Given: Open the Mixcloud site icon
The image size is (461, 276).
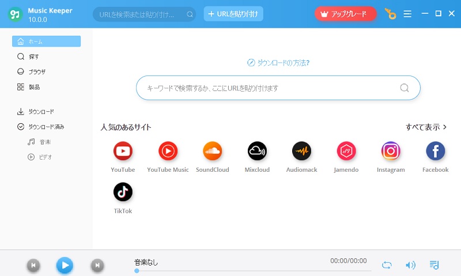Looking at the screenshot, I should coord(257,151).
